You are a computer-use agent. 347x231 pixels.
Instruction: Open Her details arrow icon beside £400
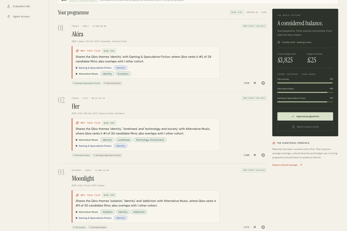(x=254, y=155)
